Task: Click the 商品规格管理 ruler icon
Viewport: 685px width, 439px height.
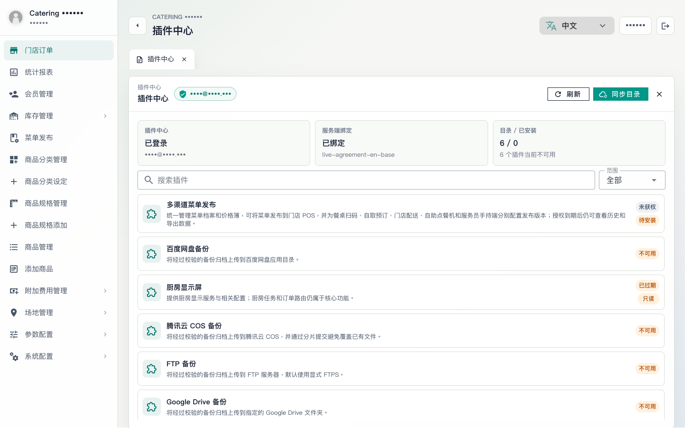Action: [x=14, y=203]
